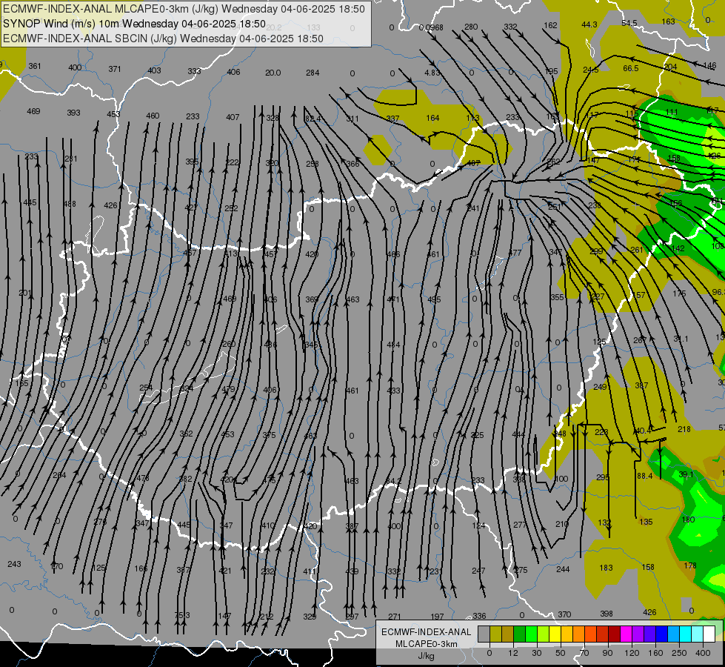Click the map value 495
Screen dimensions: 725x667
tap(434, 299)
